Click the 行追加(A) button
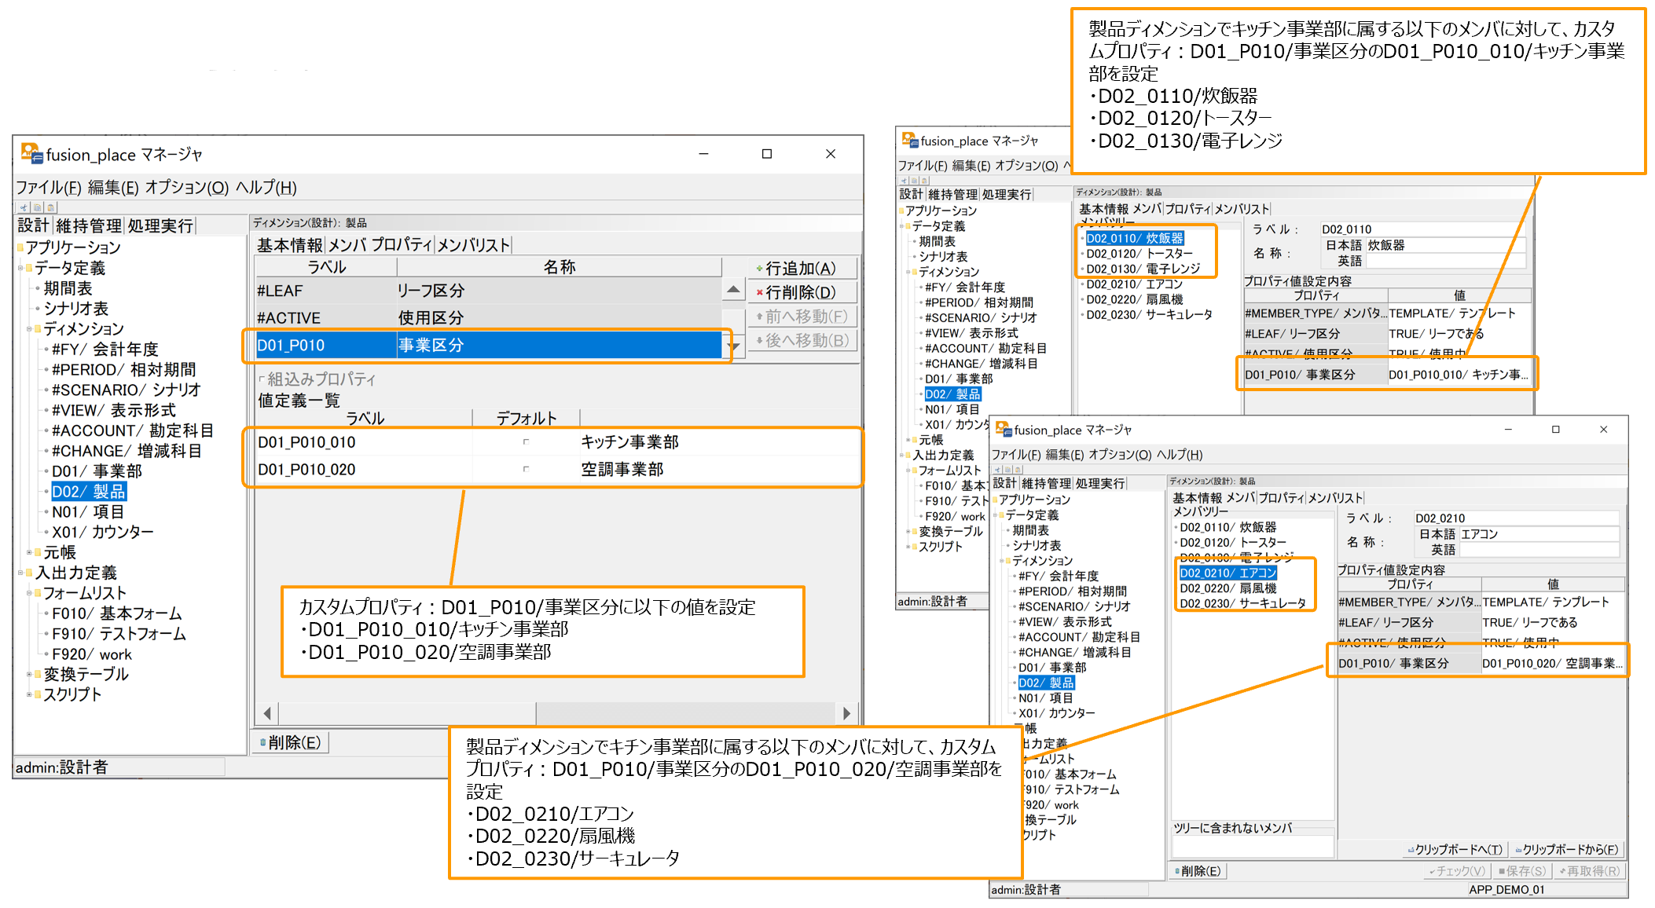1655x908 pixels. coord(802,269)
